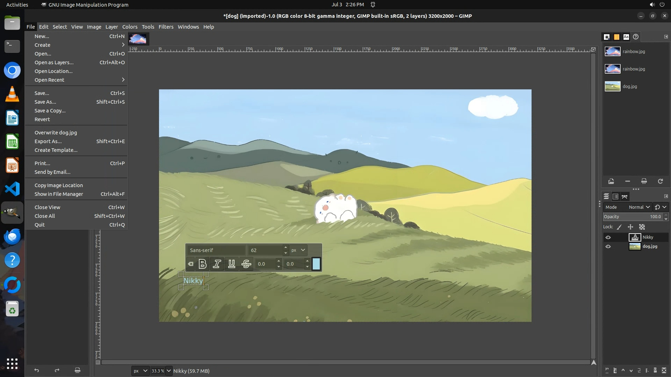Hide the Nikky text layer
The height and width of the screenshot is (377, 671).
[x=608, y=237]
